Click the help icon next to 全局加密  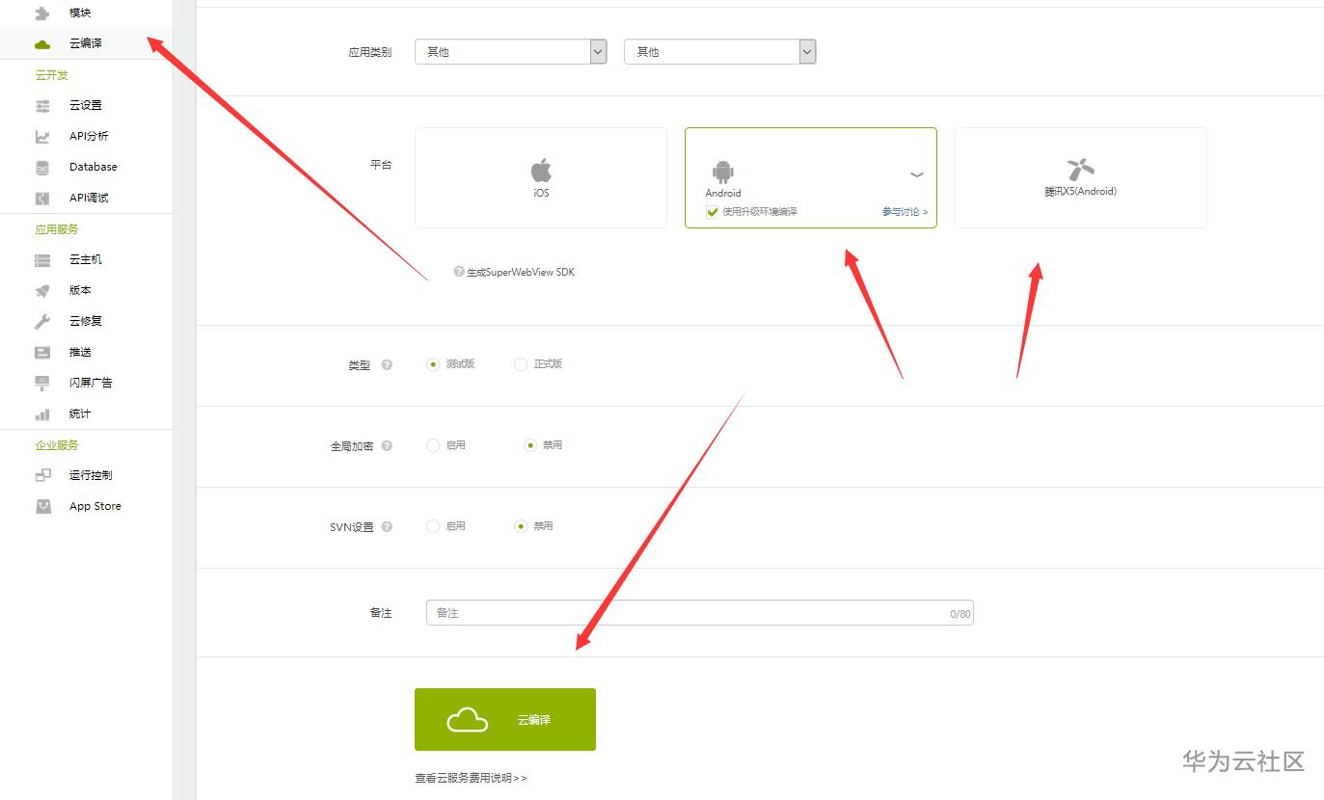pos(387,446)
